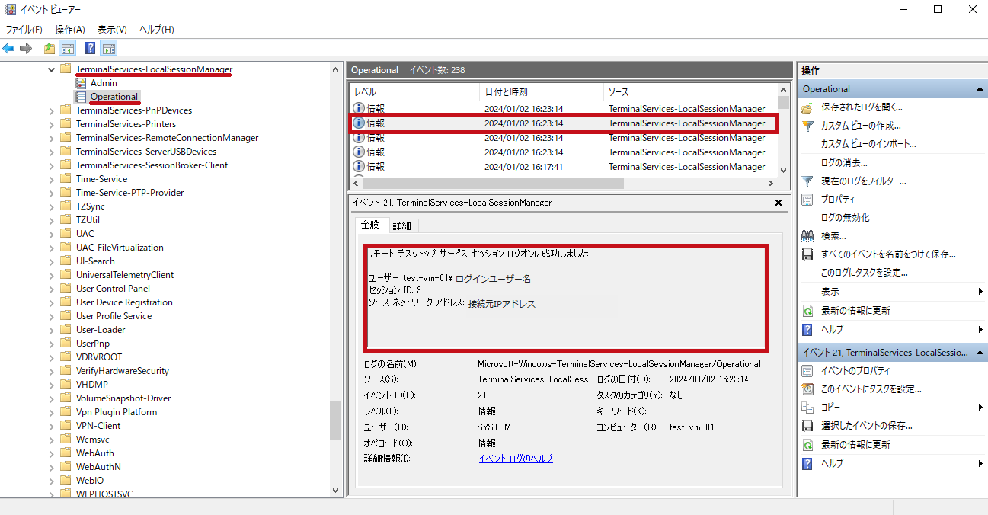The image size is (988, 515).
Task: Open the イベント ログのヘルプ link
Action: pyautogui.click(x=516, y=459)
